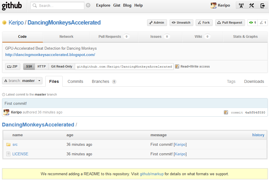Switch to the Wiki tab
This screenshot has height=181, width=269.
pyautogui.click(x=203, y=37)
